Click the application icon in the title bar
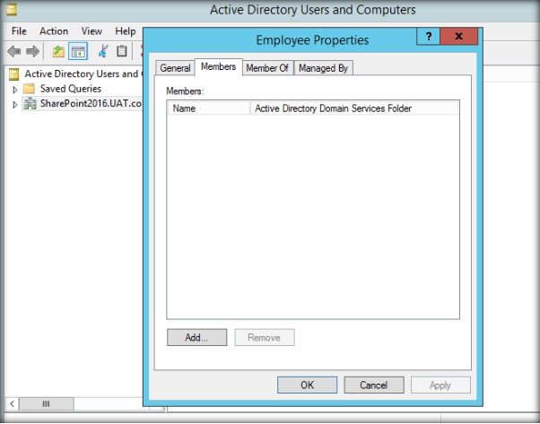The height and width of the screenshot is (424, 540). (12, 10)
